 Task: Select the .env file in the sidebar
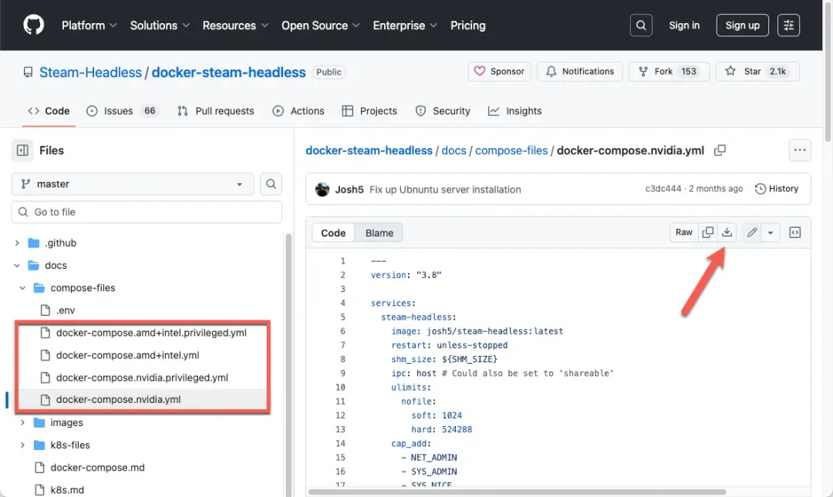coord(65,310)
